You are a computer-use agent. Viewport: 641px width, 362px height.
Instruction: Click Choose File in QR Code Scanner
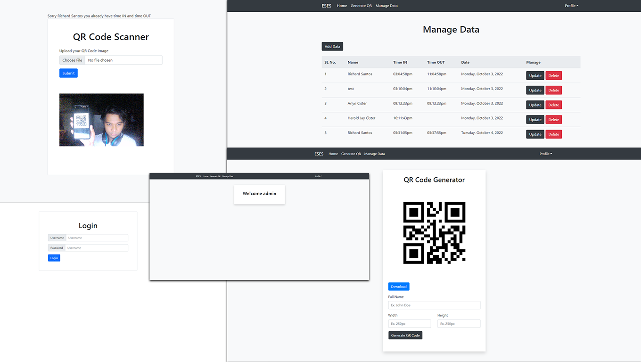coord(72,60)
